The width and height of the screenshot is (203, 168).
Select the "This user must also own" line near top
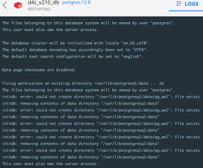coord(50,30)
